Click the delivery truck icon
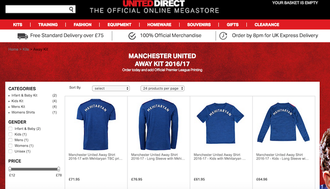330x189 pixels. (23, 36)
